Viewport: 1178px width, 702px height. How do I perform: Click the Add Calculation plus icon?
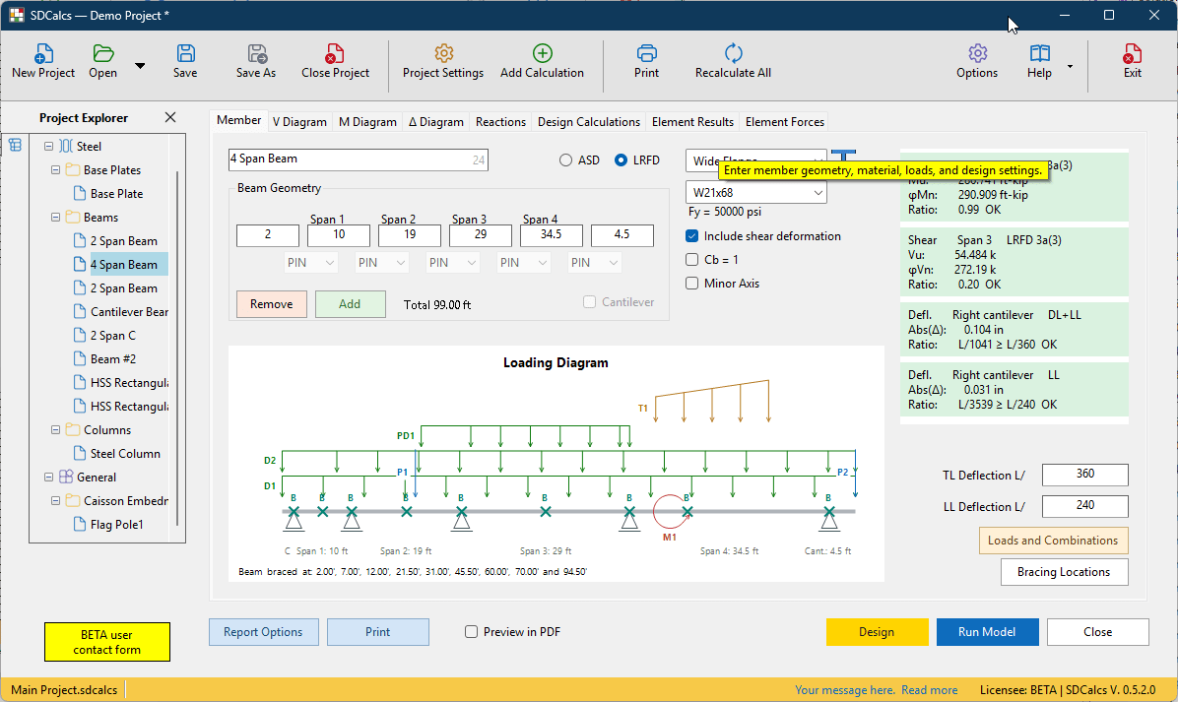pyautogui.click(x=543, y=53)
